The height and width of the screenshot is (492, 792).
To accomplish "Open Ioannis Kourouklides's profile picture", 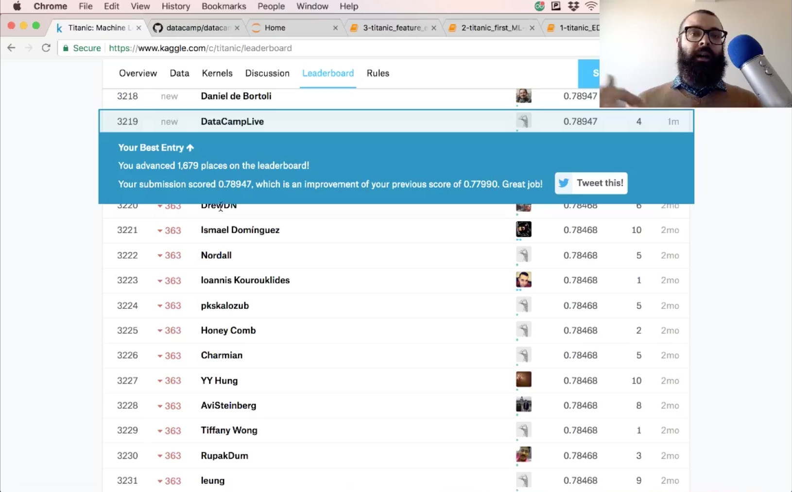I will [x=523, y=280].
